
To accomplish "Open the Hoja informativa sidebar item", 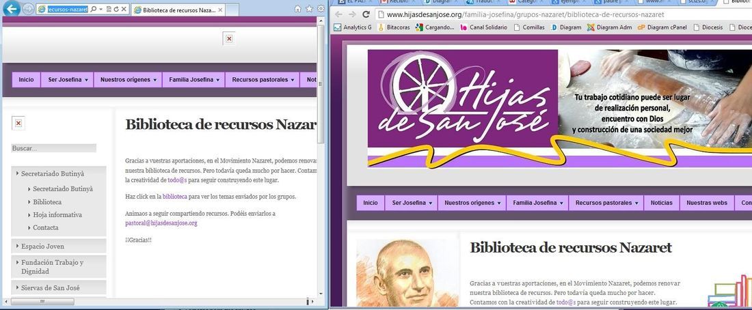I will tap(57, 214).
